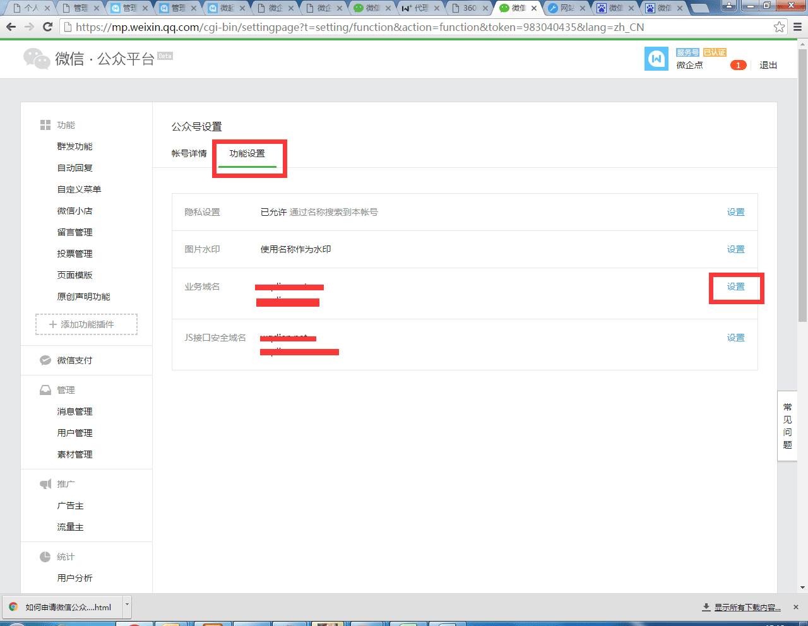
Task: Click 设置 for the 隐私设置 row
Action: 735,212
